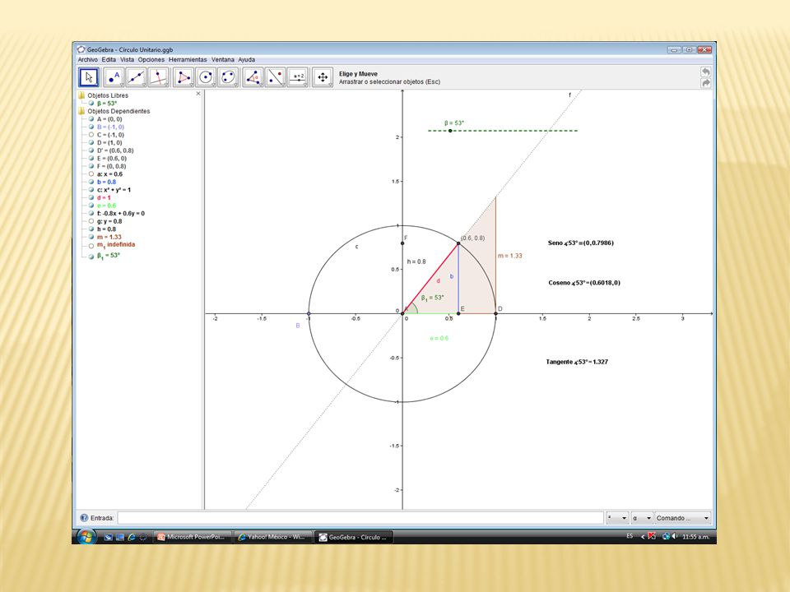Select row b = 0.8 in algebra view
This screenshot has height=592, width=790.
[106, 182]
